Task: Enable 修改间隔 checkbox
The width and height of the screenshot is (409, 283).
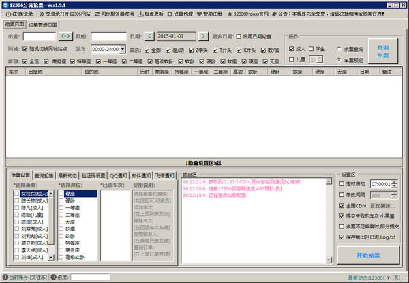Action: point(342,195)
